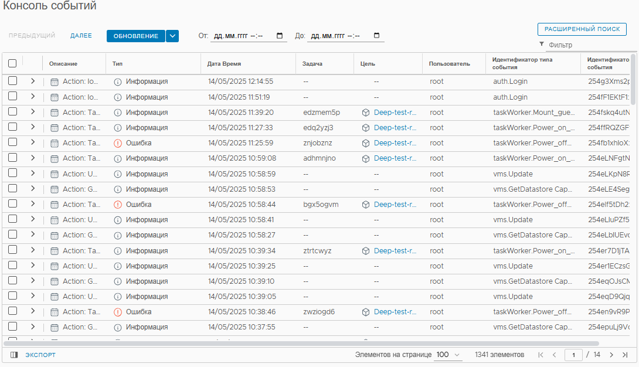The width and height of the screenshot is (639, 367).
Task: Sort by the 'Дата Время' column header
Action: (x=224, y=63)
